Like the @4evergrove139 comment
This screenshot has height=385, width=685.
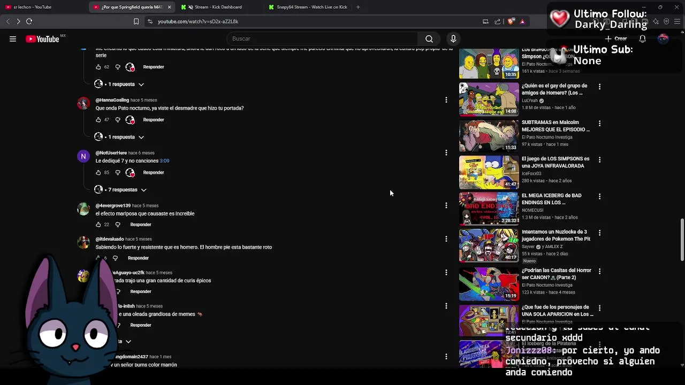(98, 225)
